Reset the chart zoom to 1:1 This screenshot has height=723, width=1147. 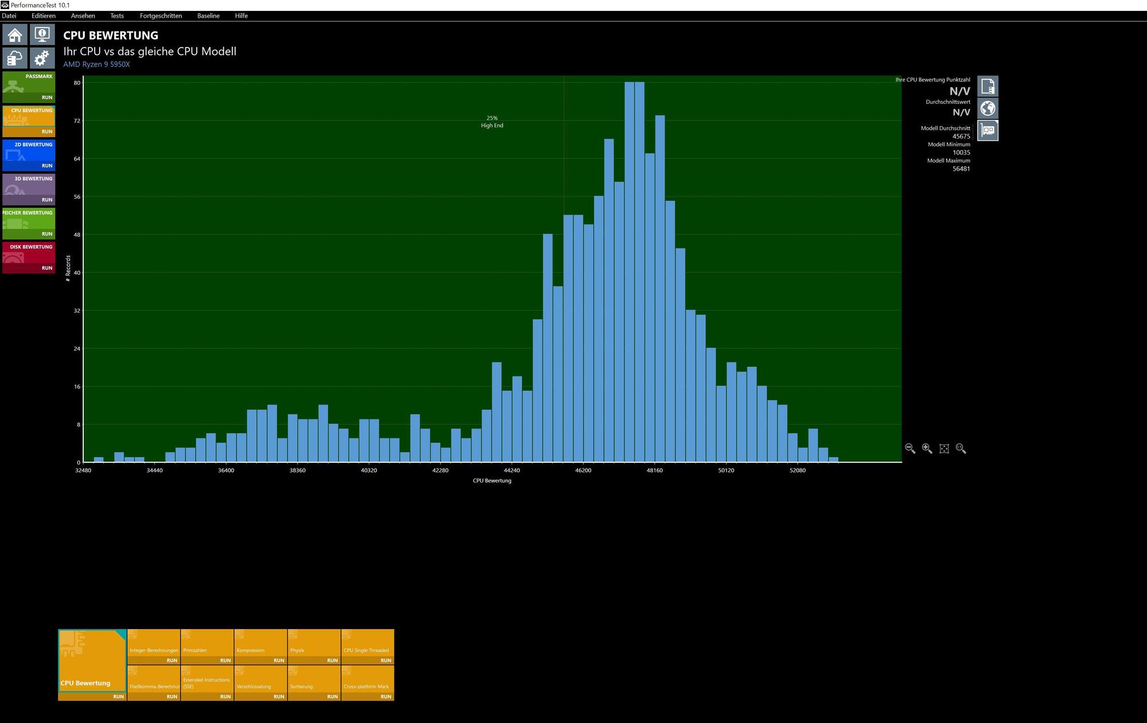[x=961, y=449]
